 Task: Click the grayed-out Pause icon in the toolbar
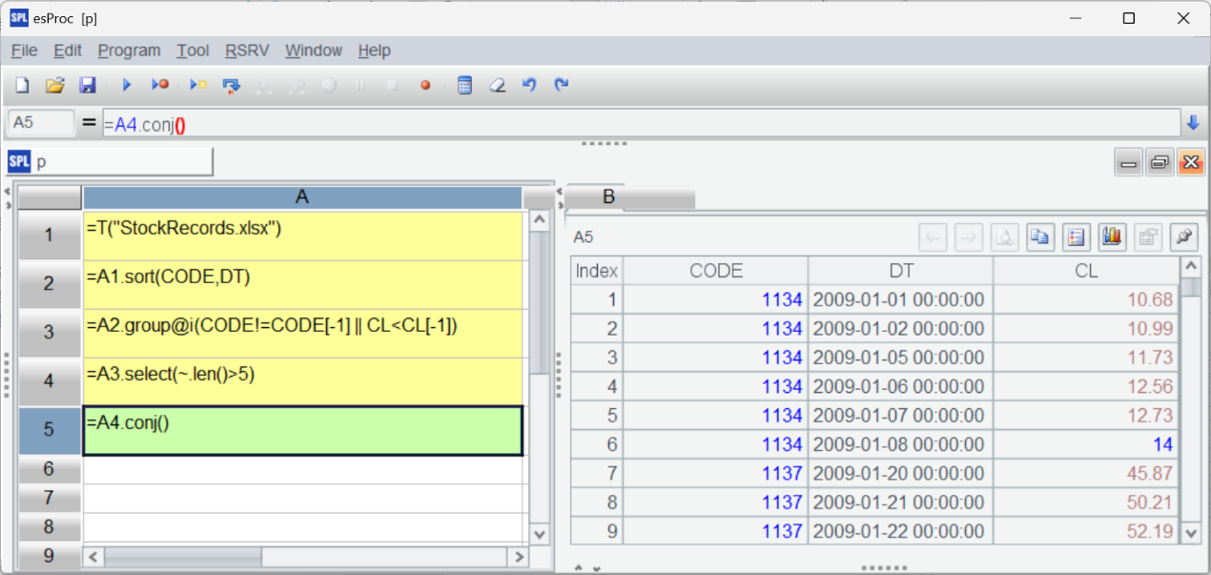point(359,86)
